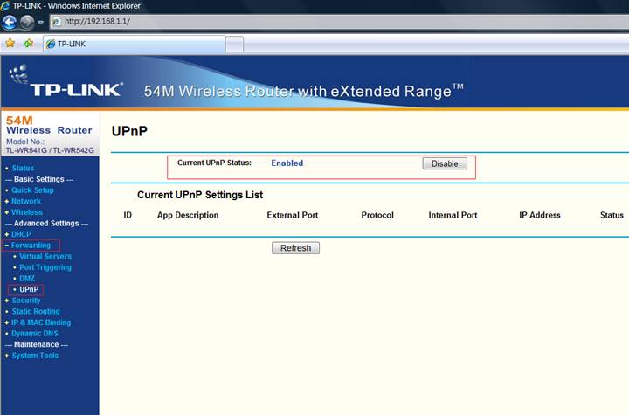Viewport: 629px width, 415px height.
Task: Open Quick Setup in sidebar
Action: point(32,190)
